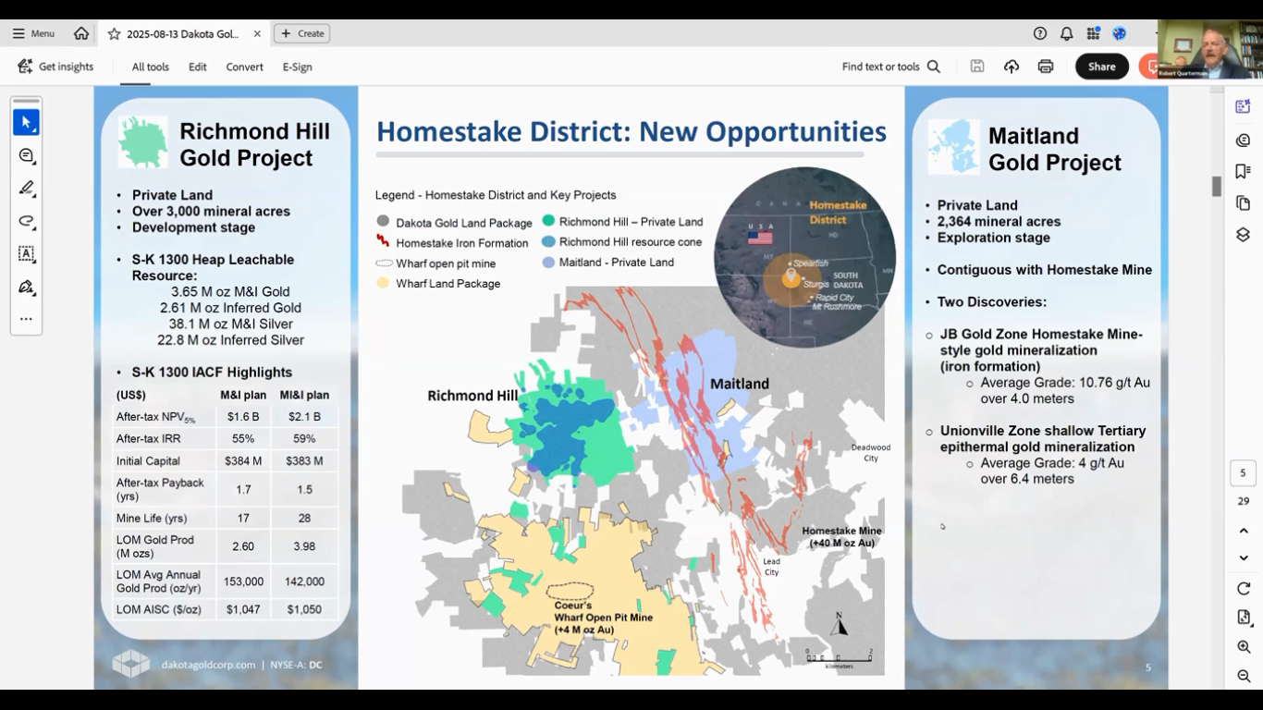Image resolution: width=1263 pixels, height=710 pixels.
Task: Open the Convert tab
Action: click(245, 67)
